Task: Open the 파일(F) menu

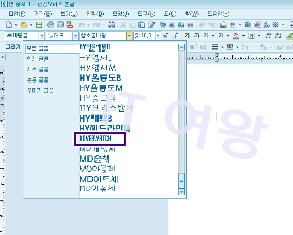Action: pos(17,14)
